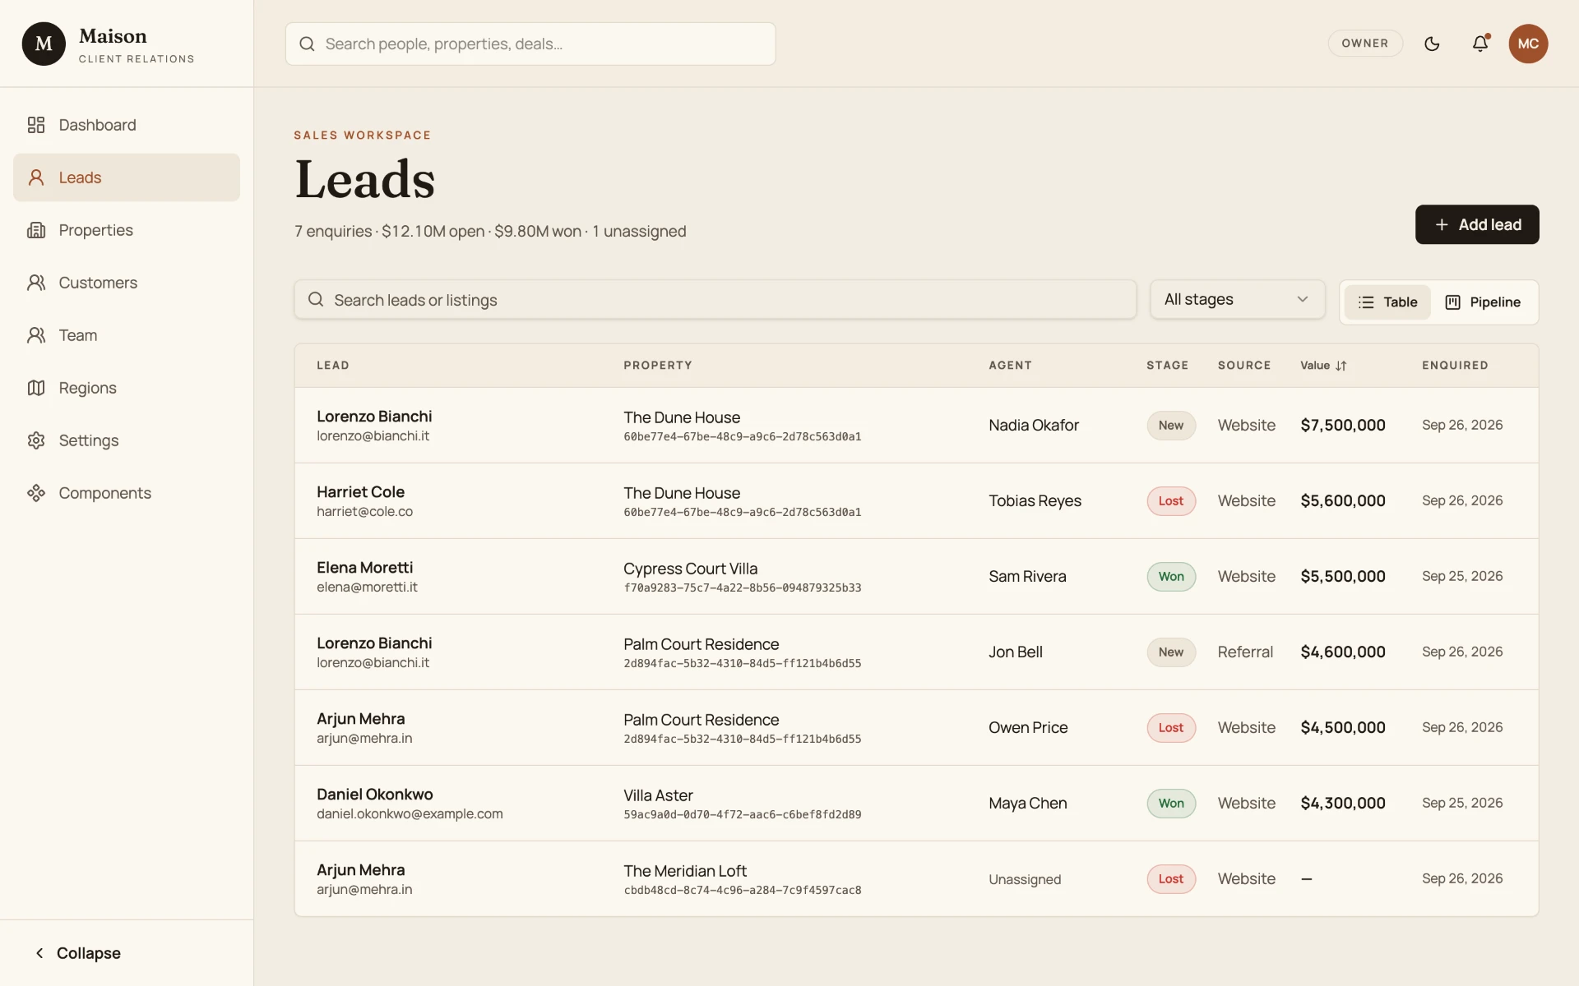Screen dimensions: 1579x986
Task: Click The Meridian Loft property
Action: 685,871
